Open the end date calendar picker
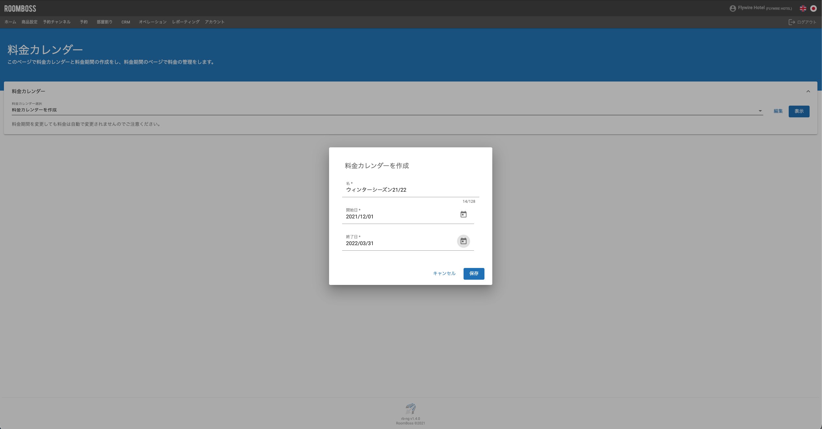Viewport: 822px width, 429px height. [463, 241]
